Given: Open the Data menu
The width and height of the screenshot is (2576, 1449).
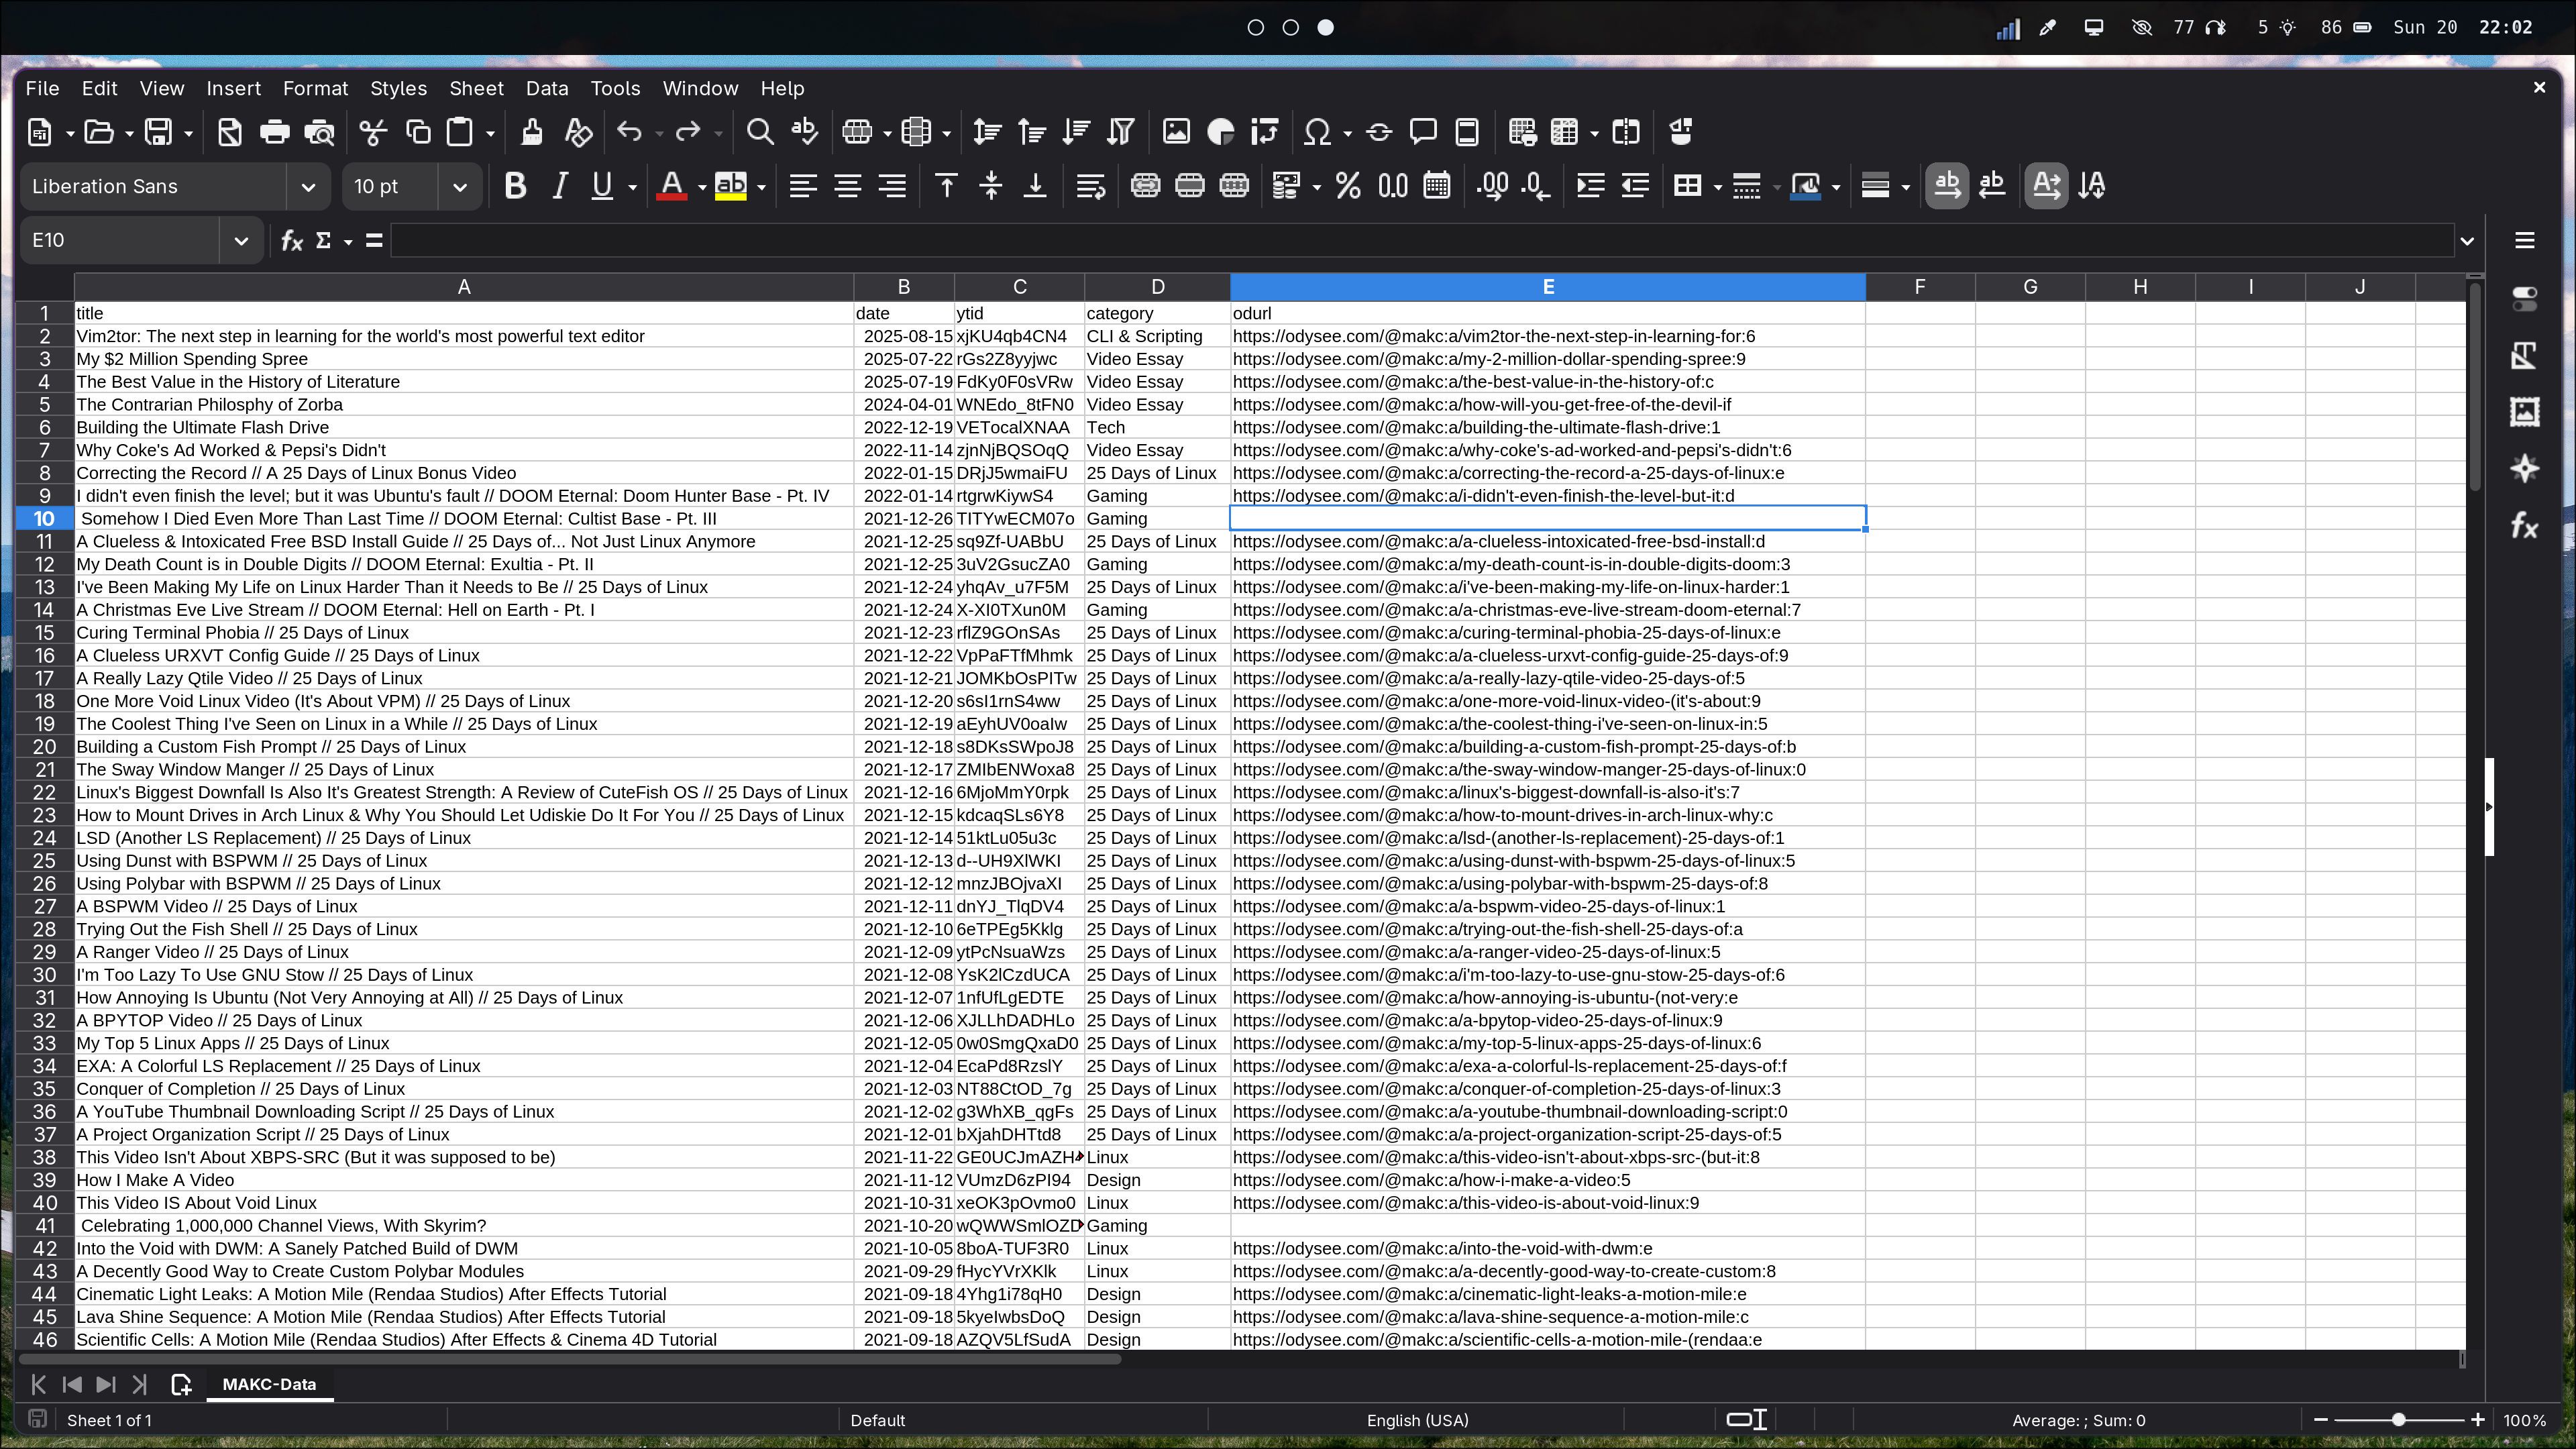Looking at the screenshot, I should (x=547, y=88).
